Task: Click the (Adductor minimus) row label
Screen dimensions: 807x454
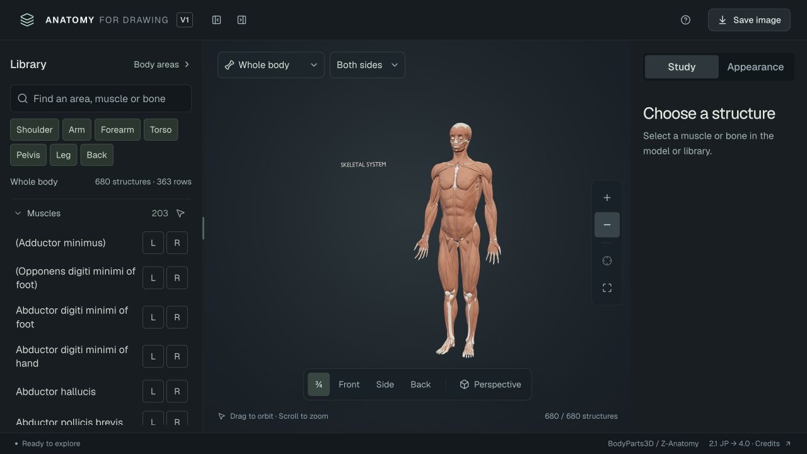Action: click(x=61, y=243)
